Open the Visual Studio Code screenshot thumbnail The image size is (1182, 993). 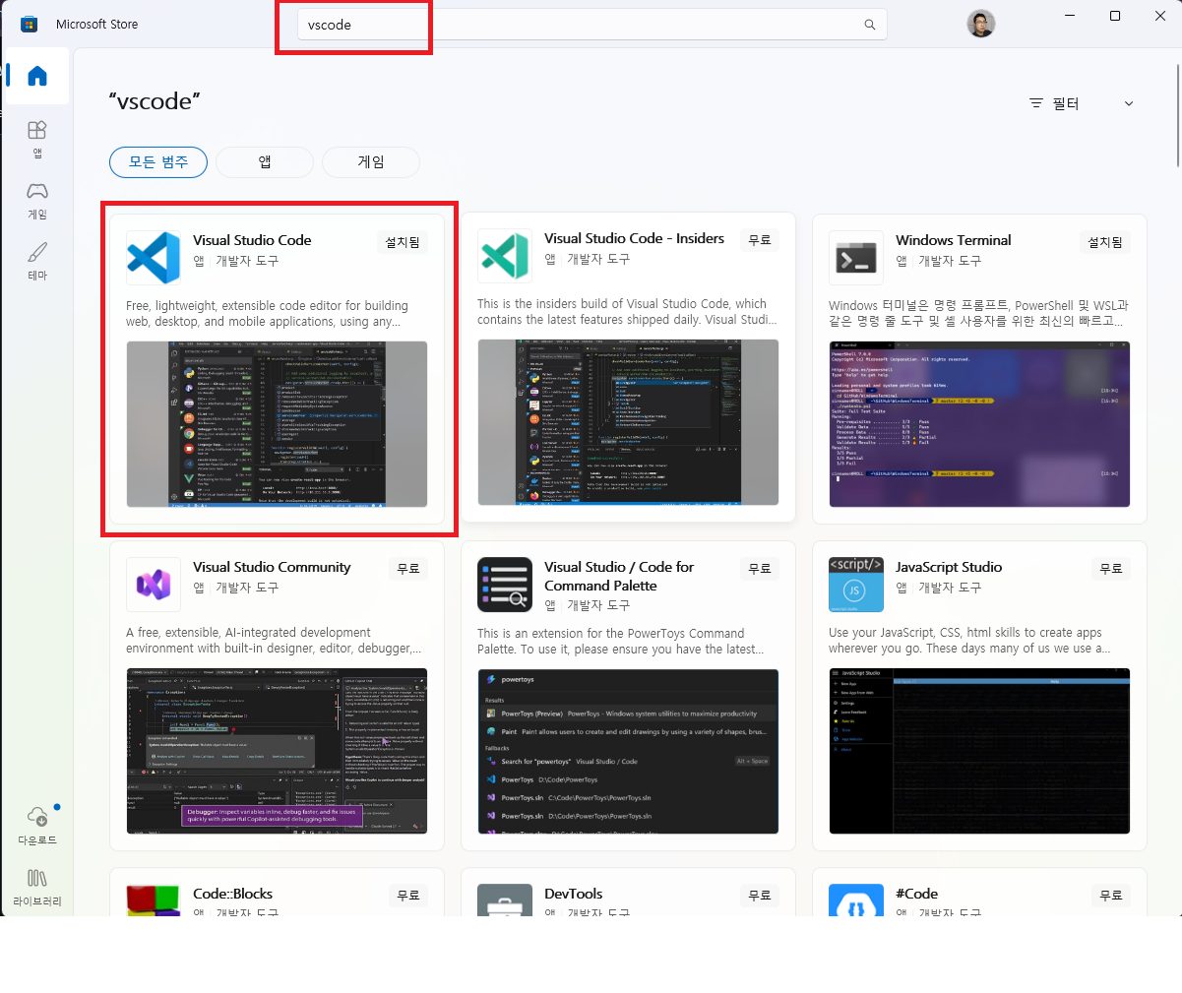click(x=277, y=424)
